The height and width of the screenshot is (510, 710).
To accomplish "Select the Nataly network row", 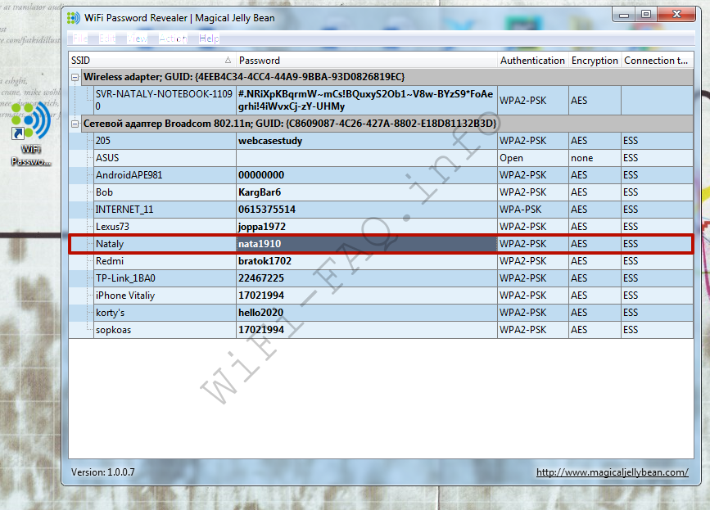I will click(109, 244).
